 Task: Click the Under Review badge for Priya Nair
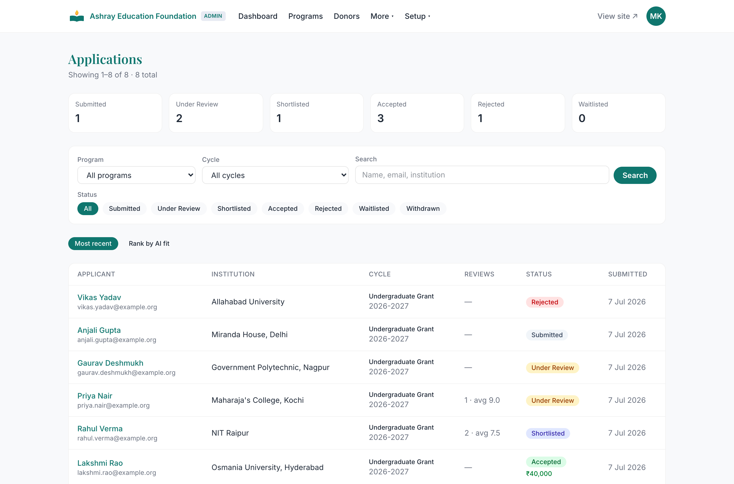(552, 400)
